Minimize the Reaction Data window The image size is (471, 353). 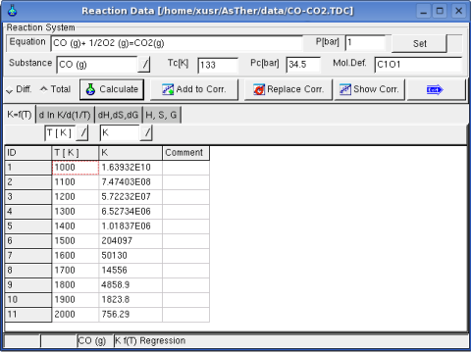(424, 11)
